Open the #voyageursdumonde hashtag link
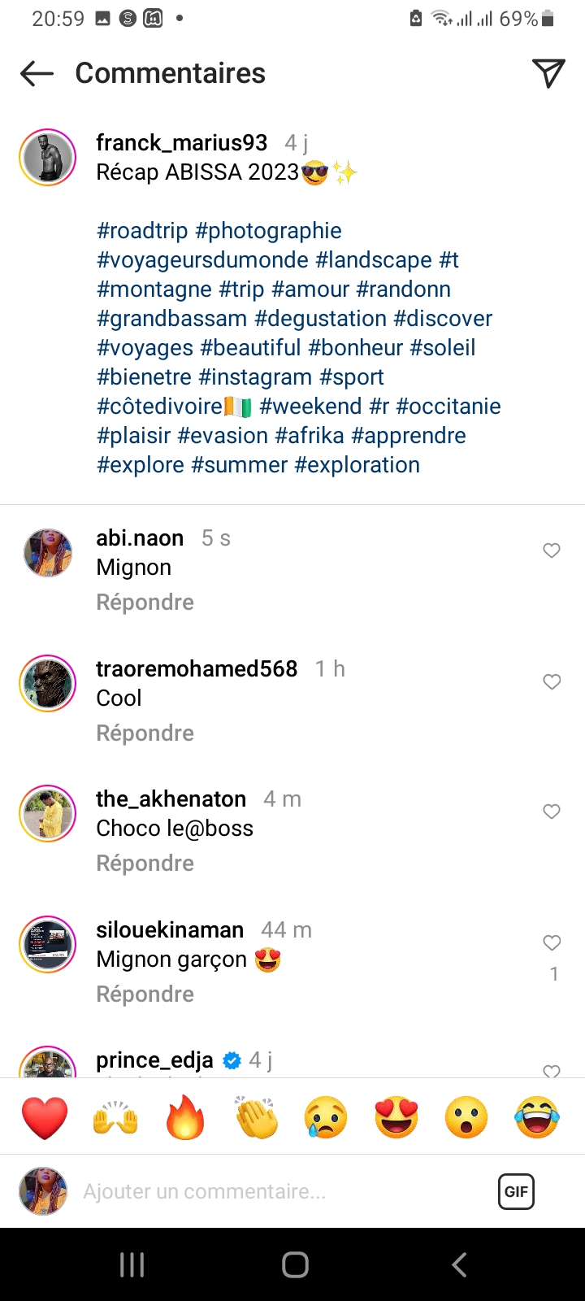585x1301 pixels. click(202, 260)
